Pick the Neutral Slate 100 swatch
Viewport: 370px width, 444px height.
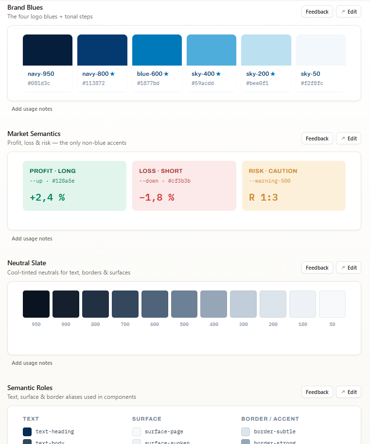(x=302, y=304)
